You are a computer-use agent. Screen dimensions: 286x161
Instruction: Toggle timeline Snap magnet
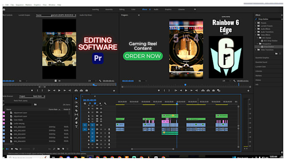(90, 103)
